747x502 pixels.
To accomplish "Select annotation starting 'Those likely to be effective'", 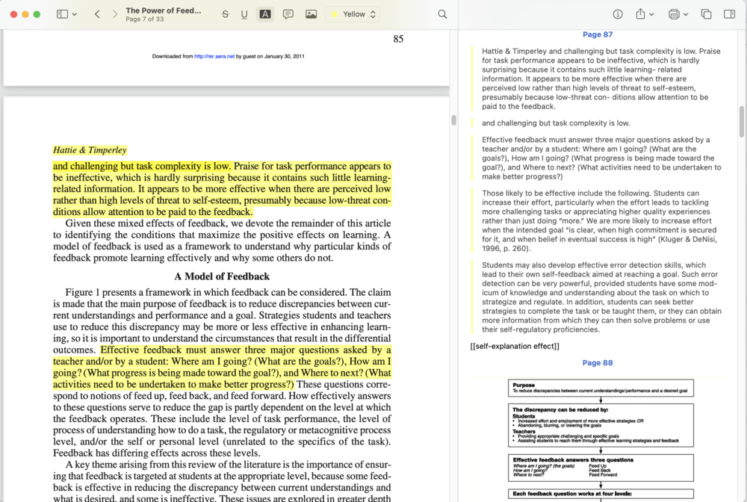I will pyautogui.click(x=599, y=221).
